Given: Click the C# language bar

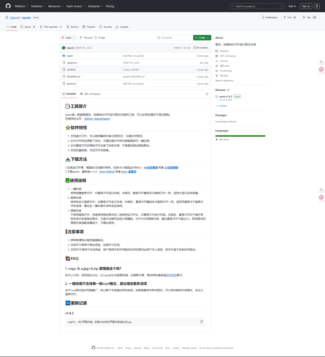Looking at the screenshot, I should [x=240, y=136].
